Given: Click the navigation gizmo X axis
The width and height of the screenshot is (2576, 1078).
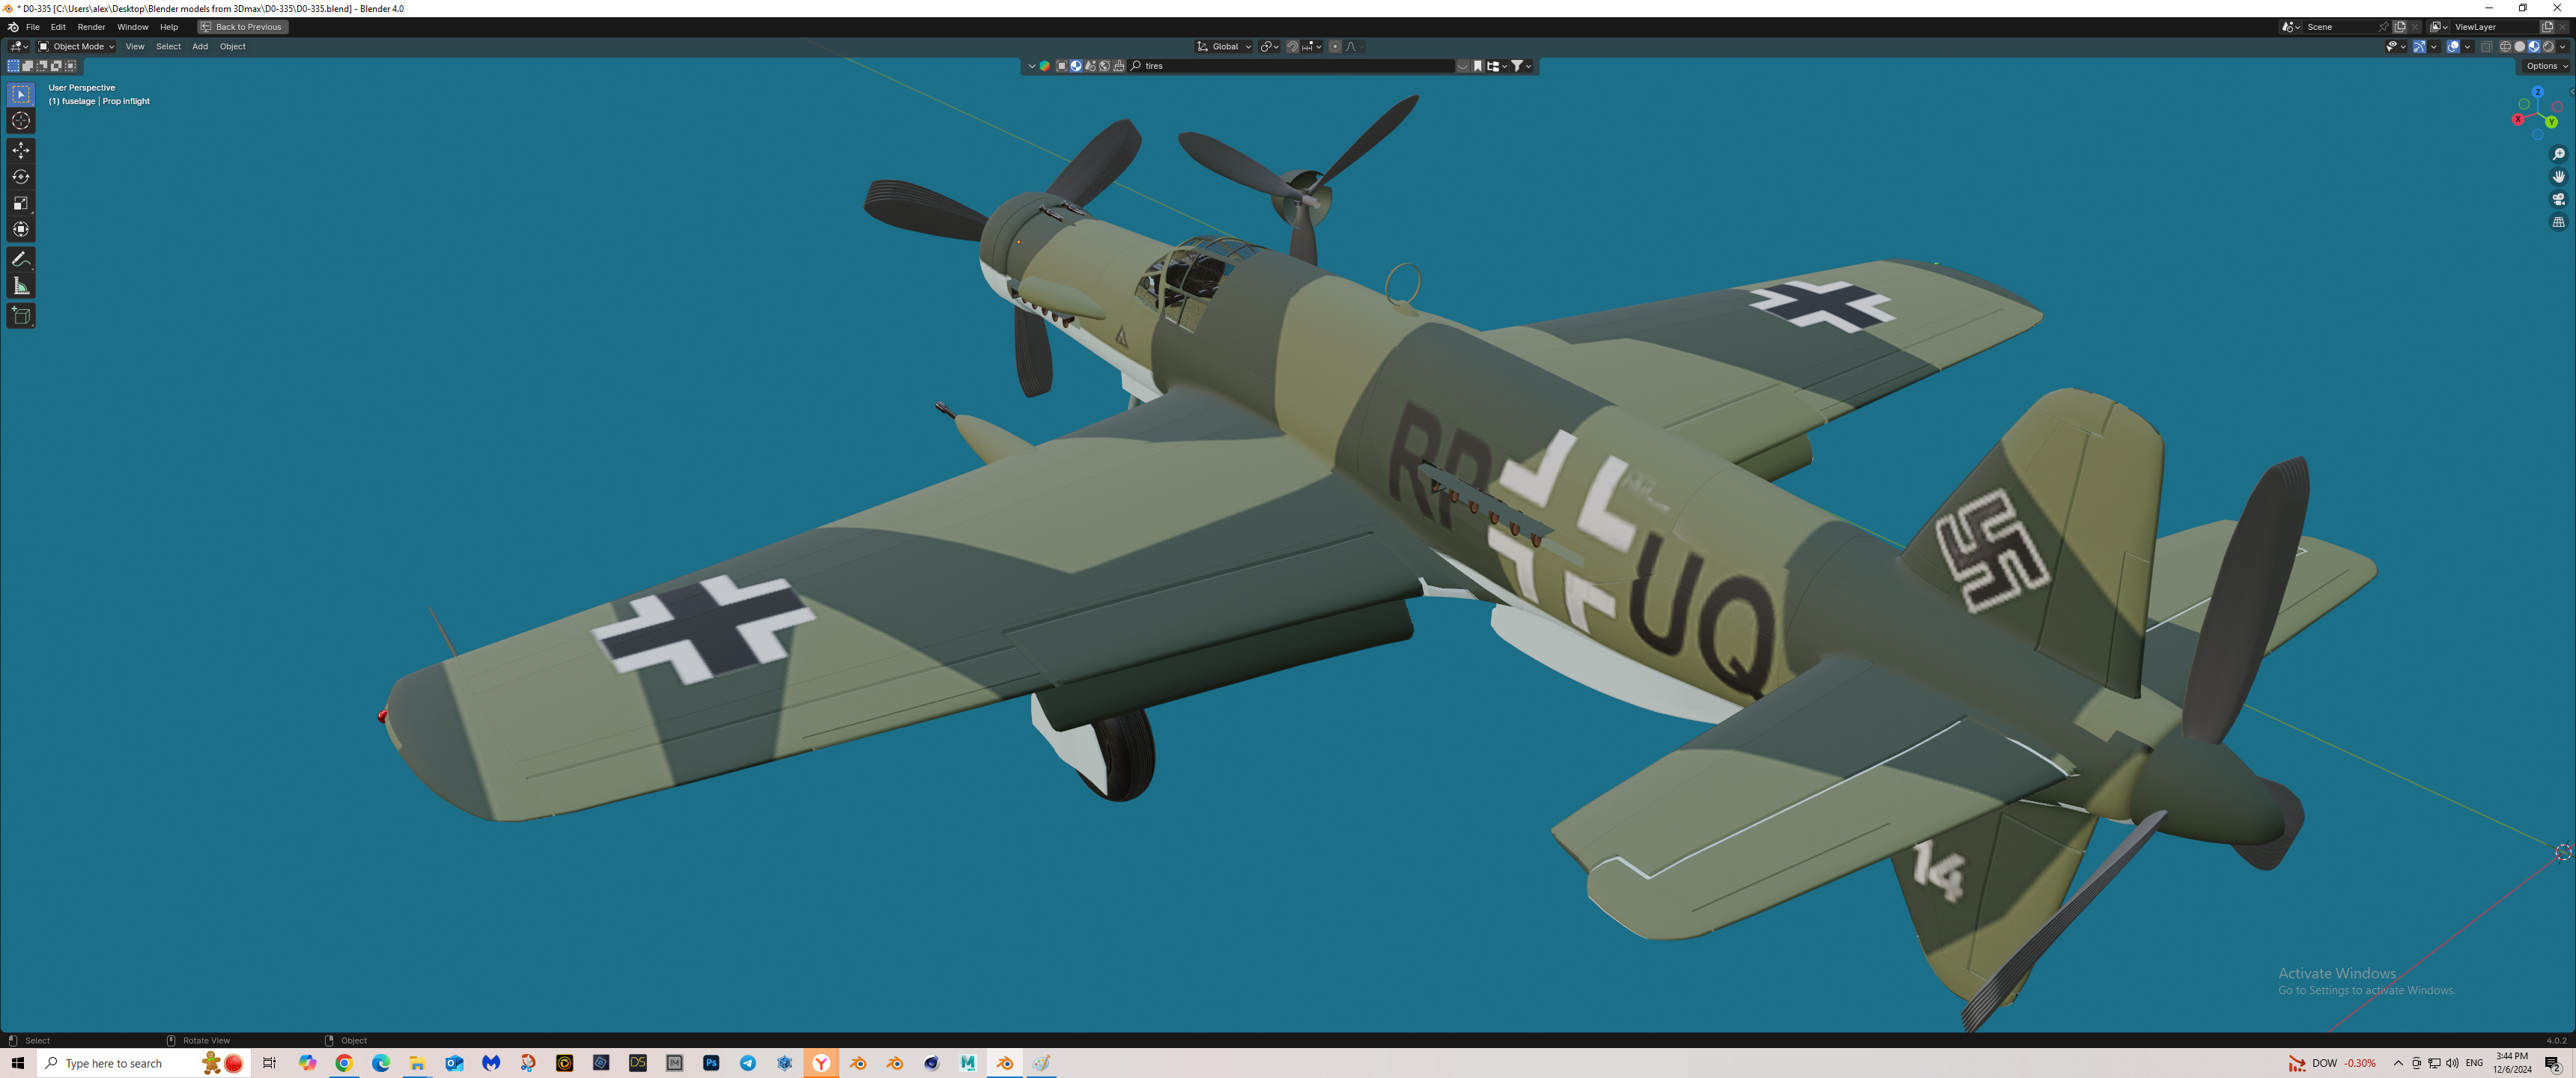Looking at the screenshot, I should (x=2518, y=120).
